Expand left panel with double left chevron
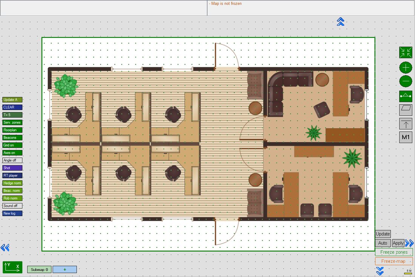Image resolution: width=415 pixels, height=277 pixels. (5, 248)
